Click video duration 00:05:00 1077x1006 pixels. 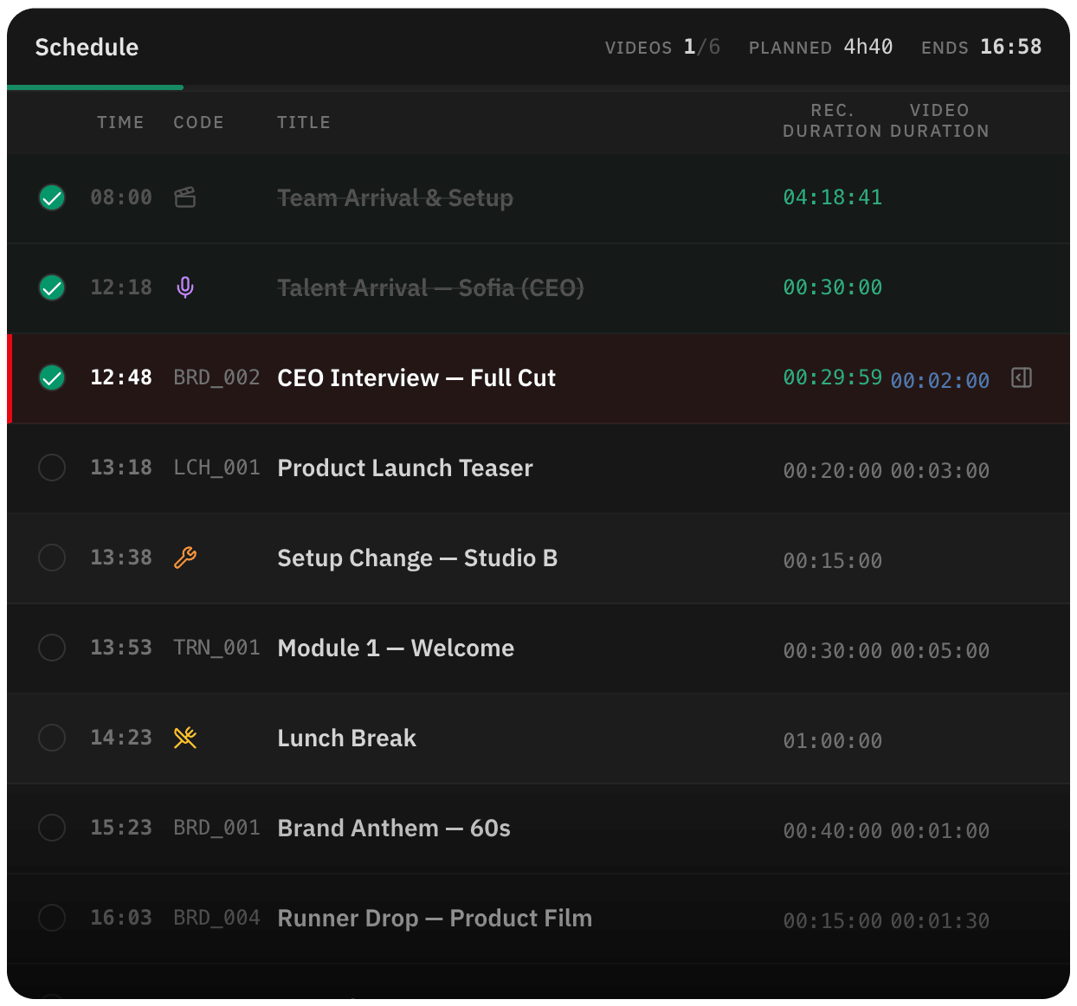pos(940,651)
